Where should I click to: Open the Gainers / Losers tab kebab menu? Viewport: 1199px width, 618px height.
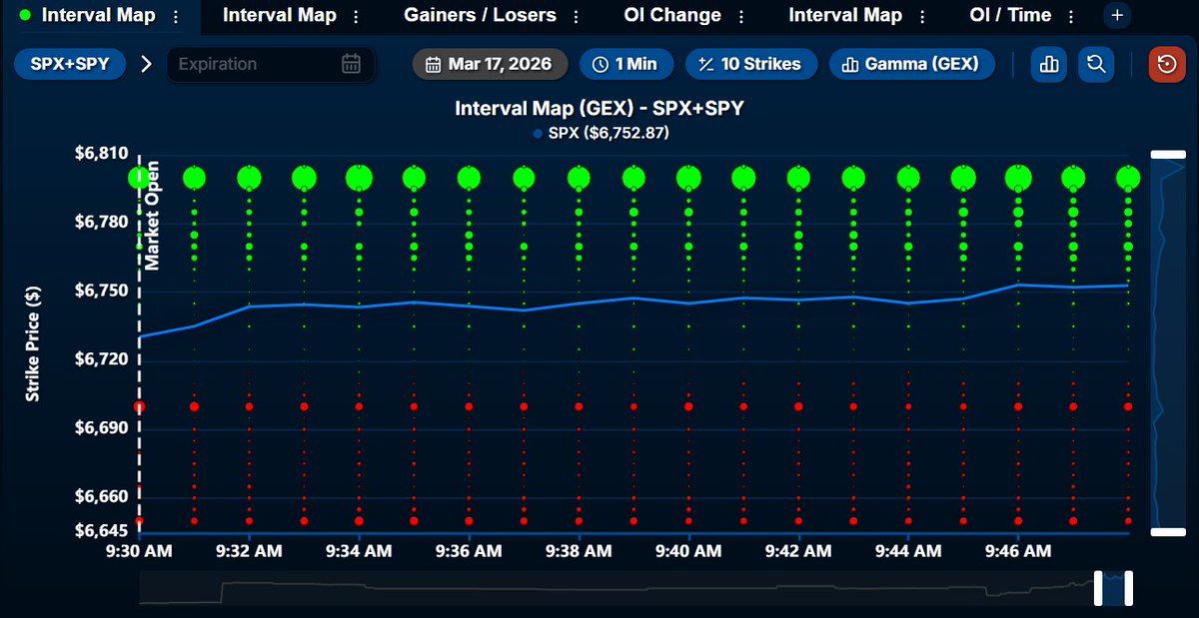(x=576, y=17)
